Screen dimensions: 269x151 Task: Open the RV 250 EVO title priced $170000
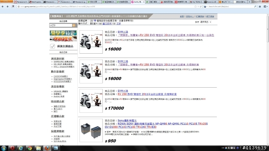[147, 94]
